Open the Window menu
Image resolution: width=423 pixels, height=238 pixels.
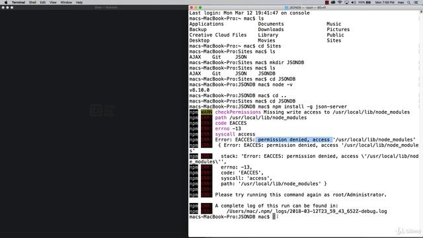(66, 3)
